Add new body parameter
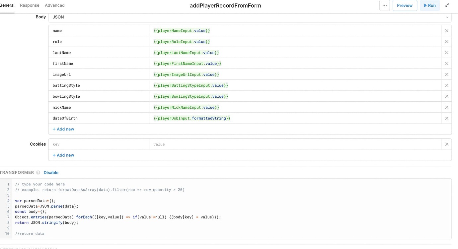The image size is (458, 249). (63, 129)
